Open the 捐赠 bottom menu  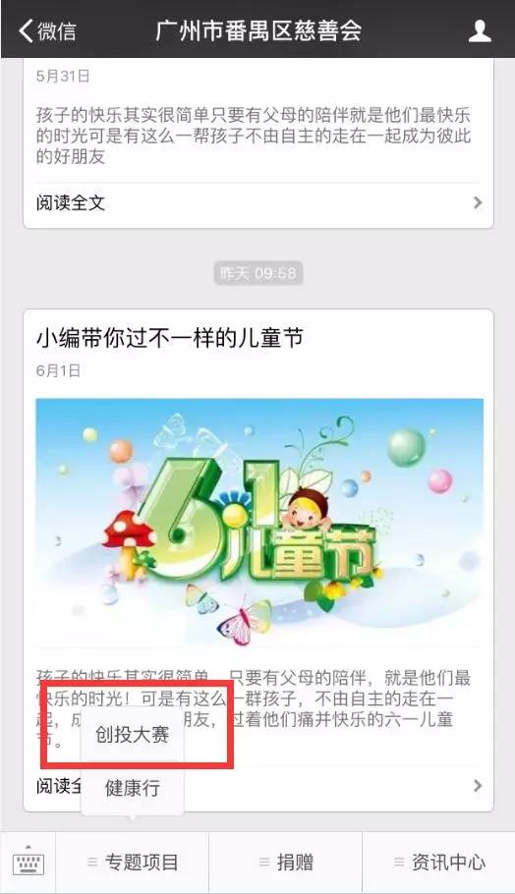[286, 863]
